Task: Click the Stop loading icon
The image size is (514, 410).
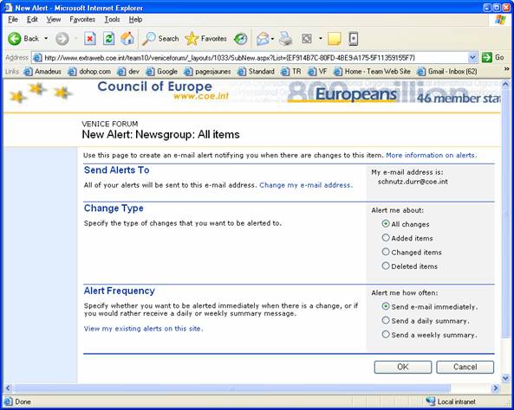Action: pos(89,39)
